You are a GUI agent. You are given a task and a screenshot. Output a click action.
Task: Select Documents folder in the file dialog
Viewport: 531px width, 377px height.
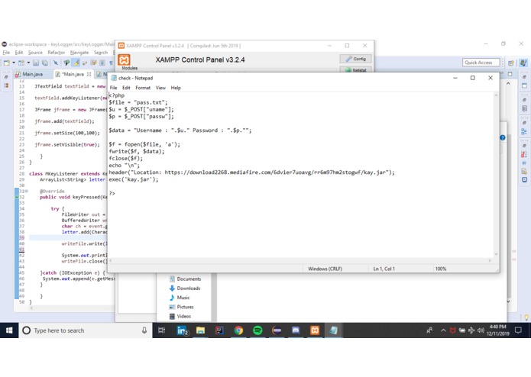click(185, 279)
